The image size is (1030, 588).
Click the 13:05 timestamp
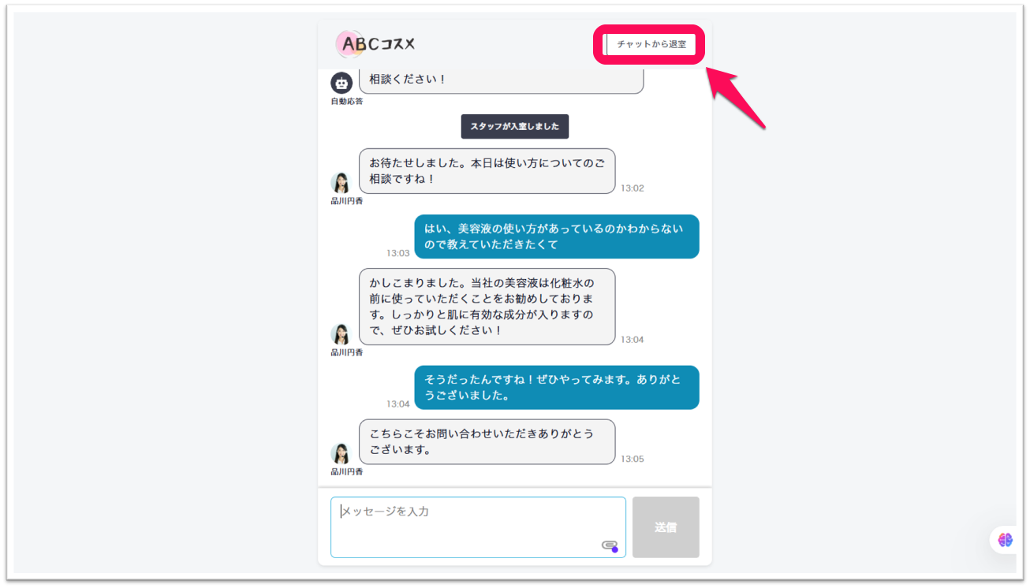point(633,459)
